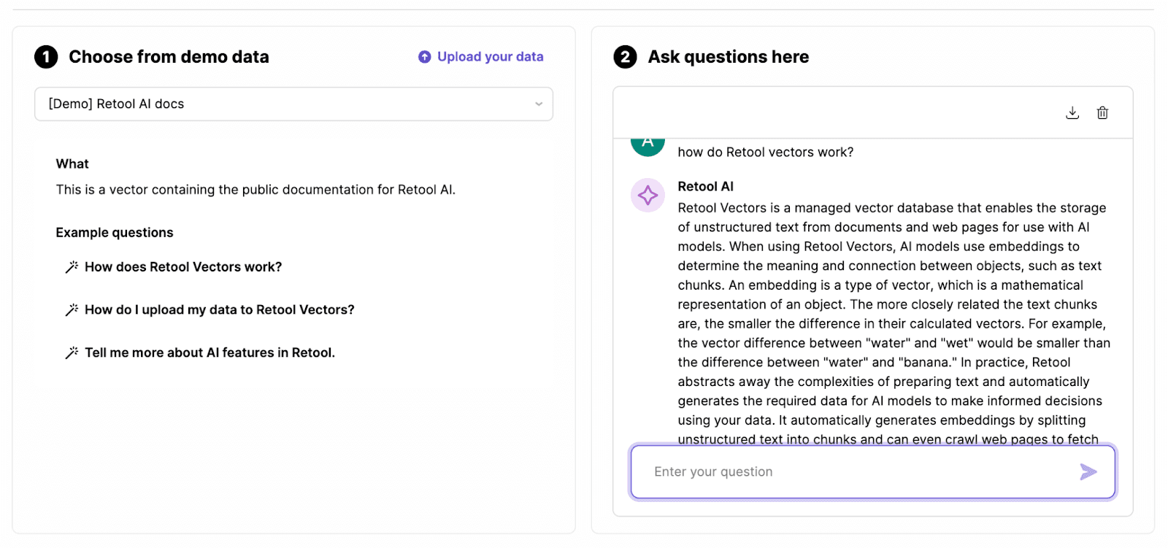
Task: Choose "Tell me more about AI features" example
Action: [x=210, y=353]
